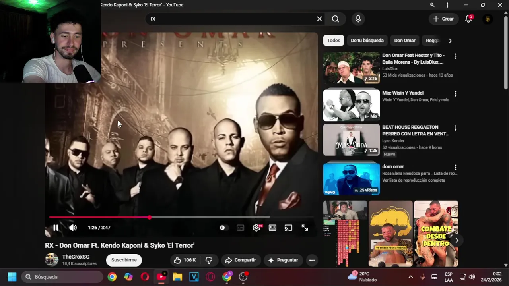The width and height of the screenshot is (509, 286).
Task: Open the Combate Desde Dentro short
Action: pos(436,233)
